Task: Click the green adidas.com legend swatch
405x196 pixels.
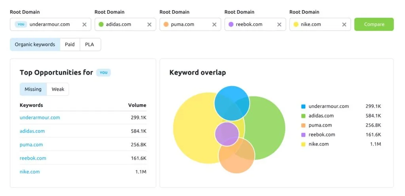Action: 303,116
